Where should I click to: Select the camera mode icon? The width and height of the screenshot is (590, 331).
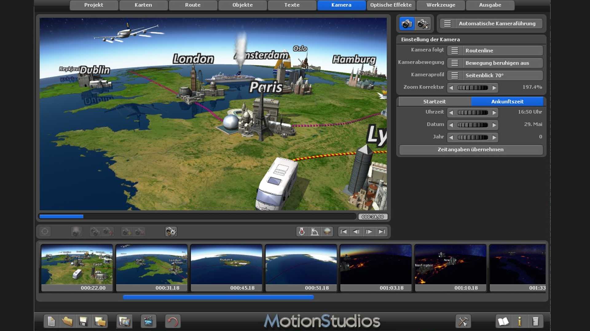tap(407, 24)
